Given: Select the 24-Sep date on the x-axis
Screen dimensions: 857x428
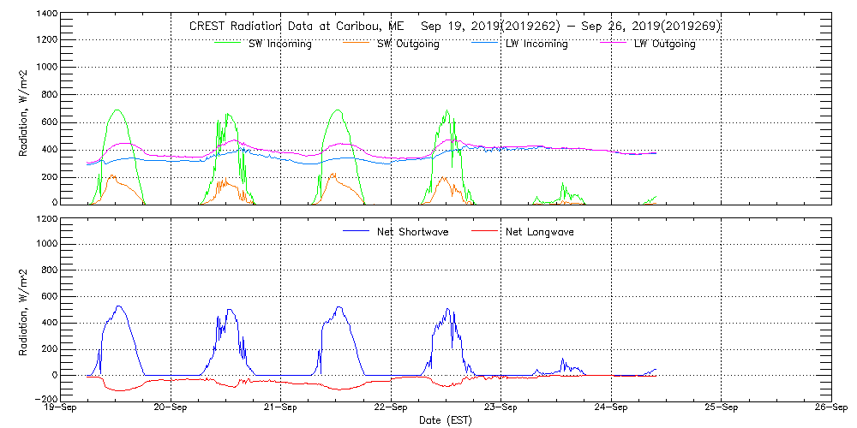Looking at the screenshot, I should [x=611, y=408].
